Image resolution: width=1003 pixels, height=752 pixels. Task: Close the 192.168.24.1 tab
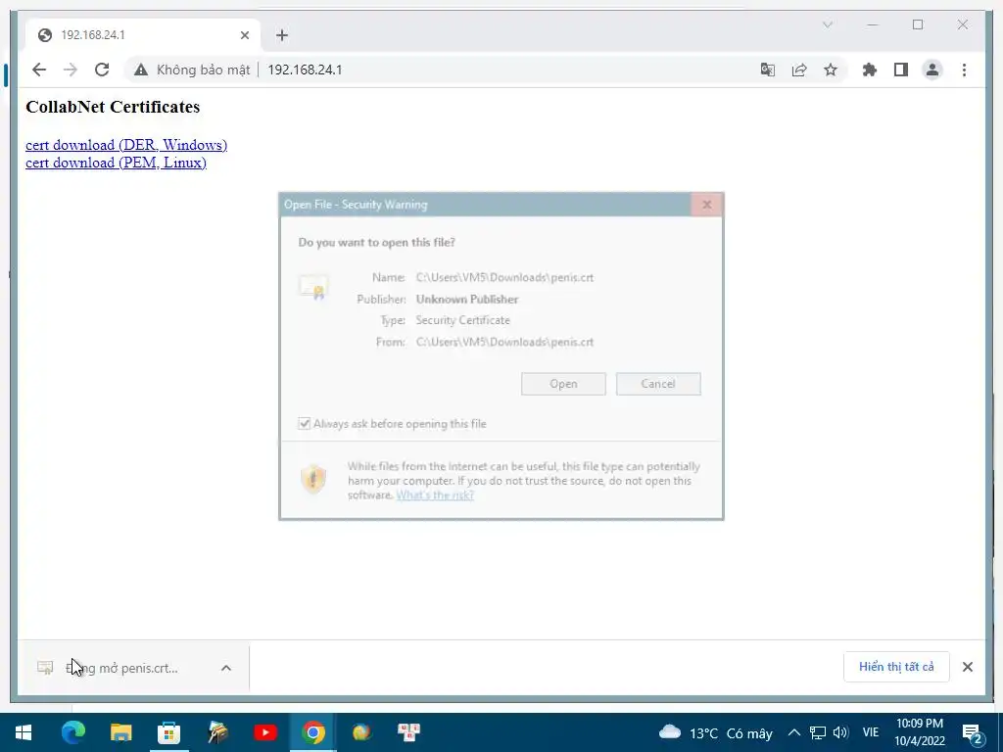(244, 35)
